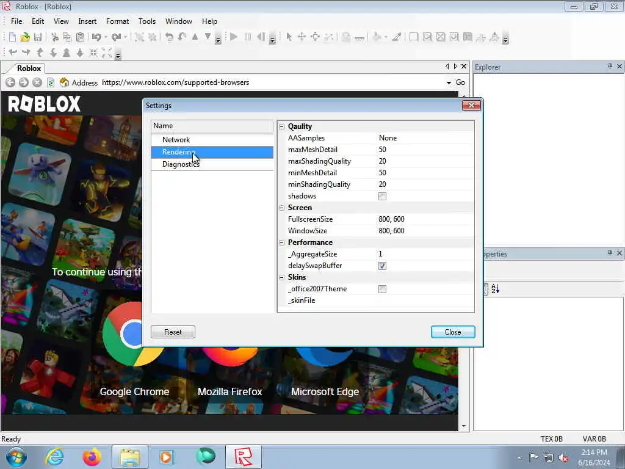Click the Paste clipboard icon

pos(80,37)
